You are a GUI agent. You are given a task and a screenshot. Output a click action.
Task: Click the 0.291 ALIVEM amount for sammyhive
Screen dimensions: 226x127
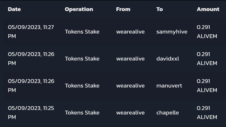click(207, 32)
